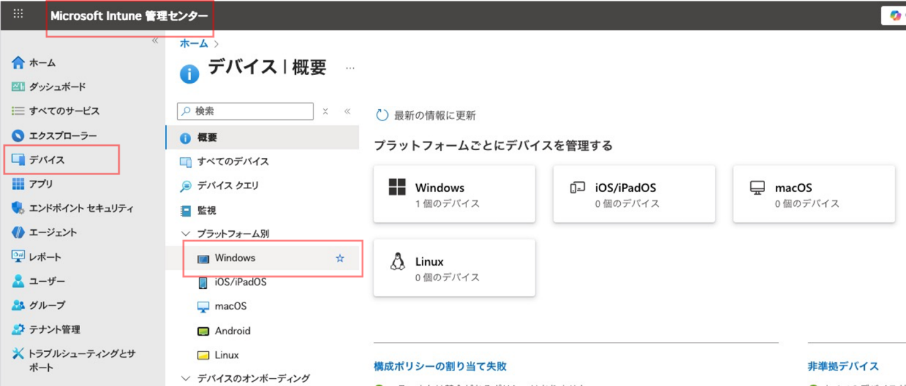
Task: Open the app launcher waffle icon
Action: [18, 14]
